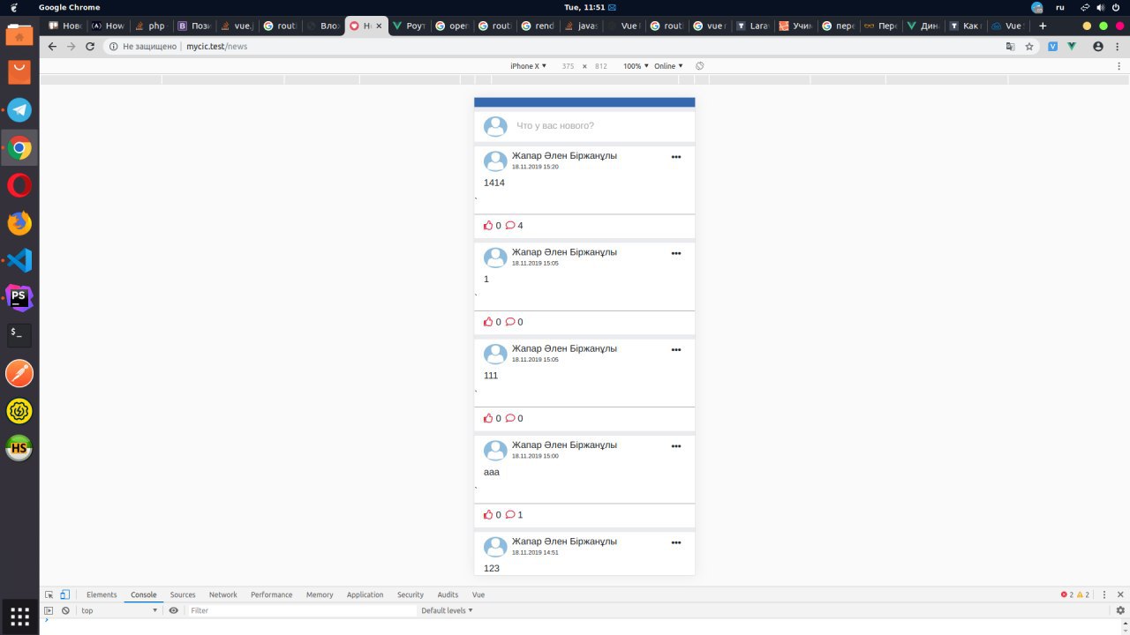The width and height of the screenshot is (1130, 635).
Task: Open Postman from the dock
Action: point(19,373)
